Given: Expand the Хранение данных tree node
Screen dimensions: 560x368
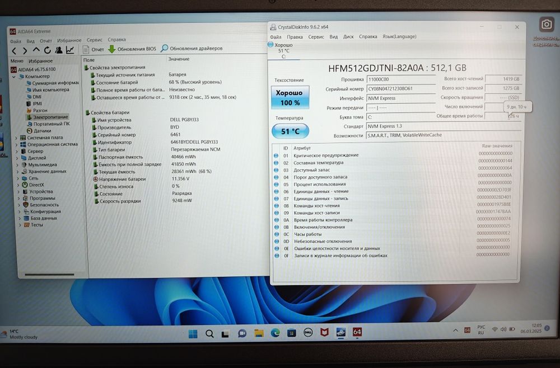Looking at the screenshot, I should 17,172.
